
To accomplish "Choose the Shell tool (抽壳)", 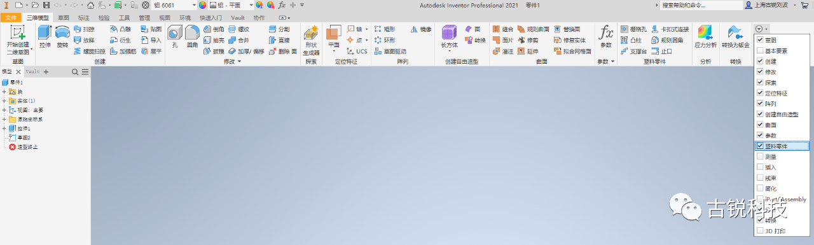I will coord(214,40).
